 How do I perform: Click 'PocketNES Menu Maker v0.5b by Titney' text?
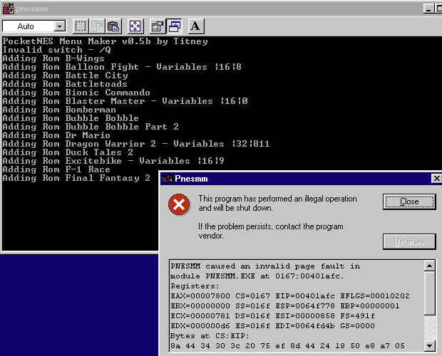(x=105, y=41)
